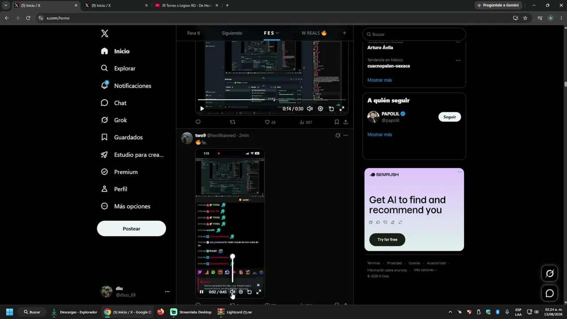Click Mostrar más under the trends
Viewport: 567px width, 319px height.
(380, 80)
